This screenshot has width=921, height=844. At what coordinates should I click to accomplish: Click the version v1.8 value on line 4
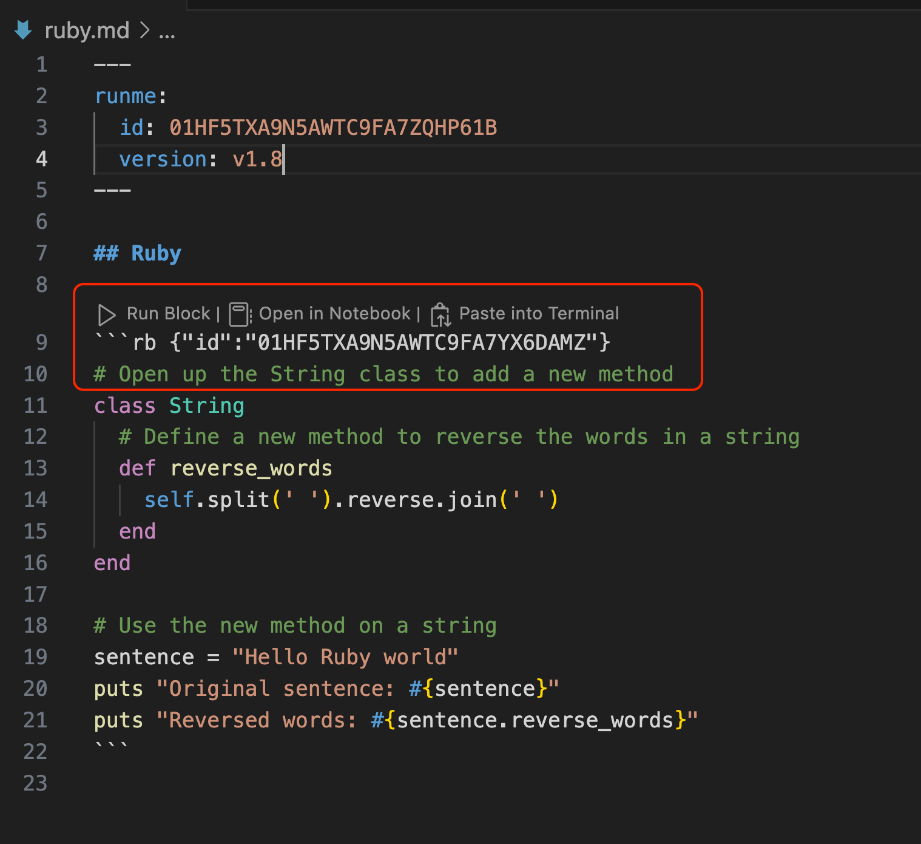[257, 158]
